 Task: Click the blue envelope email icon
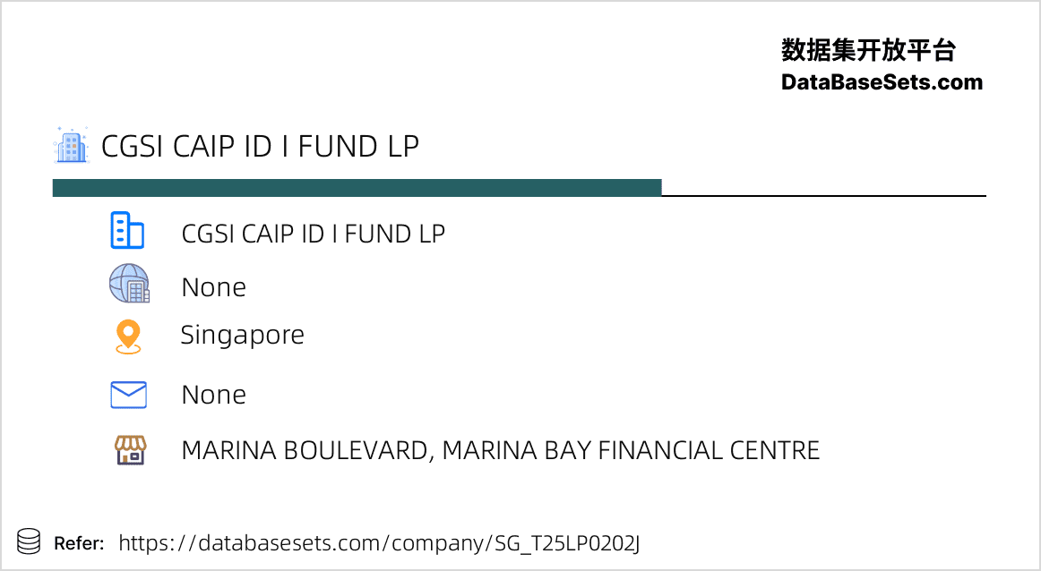(128, 395)
